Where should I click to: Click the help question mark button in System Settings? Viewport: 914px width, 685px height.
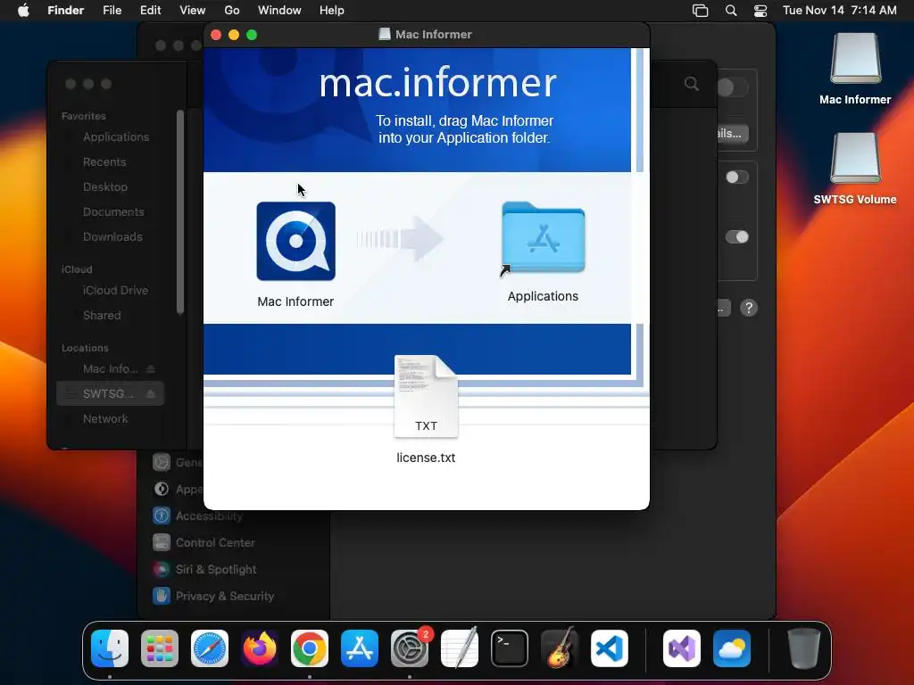click(x=749, y=308)
